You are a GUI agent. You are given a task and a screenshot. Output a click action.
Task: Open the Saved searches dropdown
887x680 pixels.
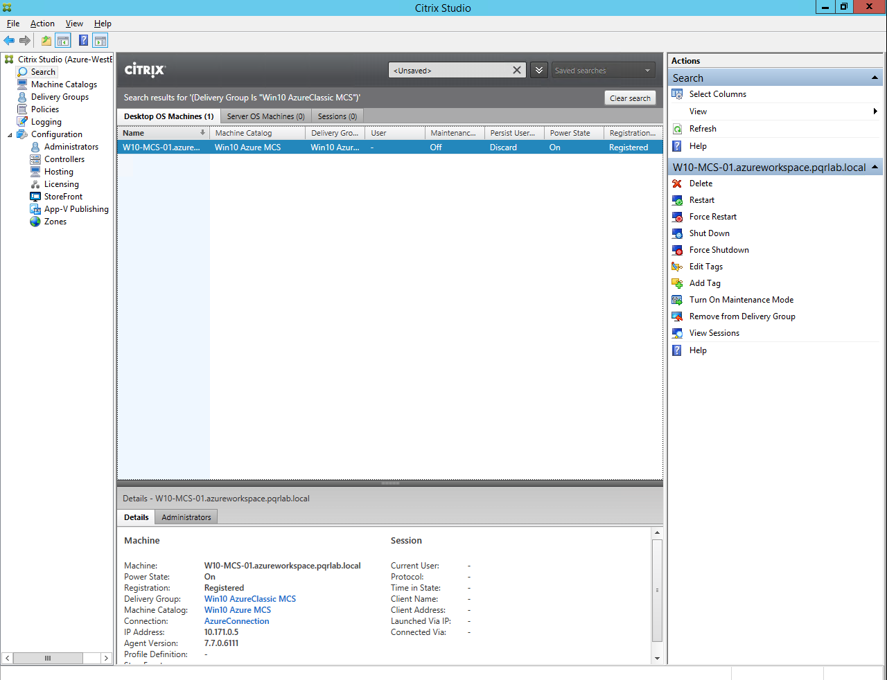coord(603,71)
